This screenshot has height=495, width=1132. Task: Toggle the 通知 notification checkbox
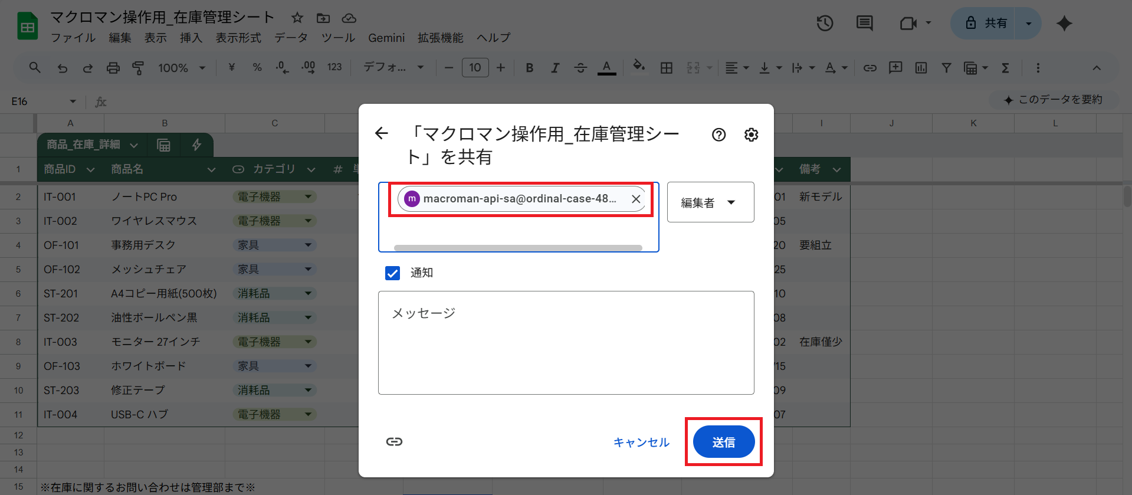[x=392, y=273]
